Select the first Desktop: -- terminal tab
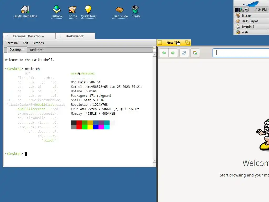This screenshot has height=202, width=269. (17, 50)
